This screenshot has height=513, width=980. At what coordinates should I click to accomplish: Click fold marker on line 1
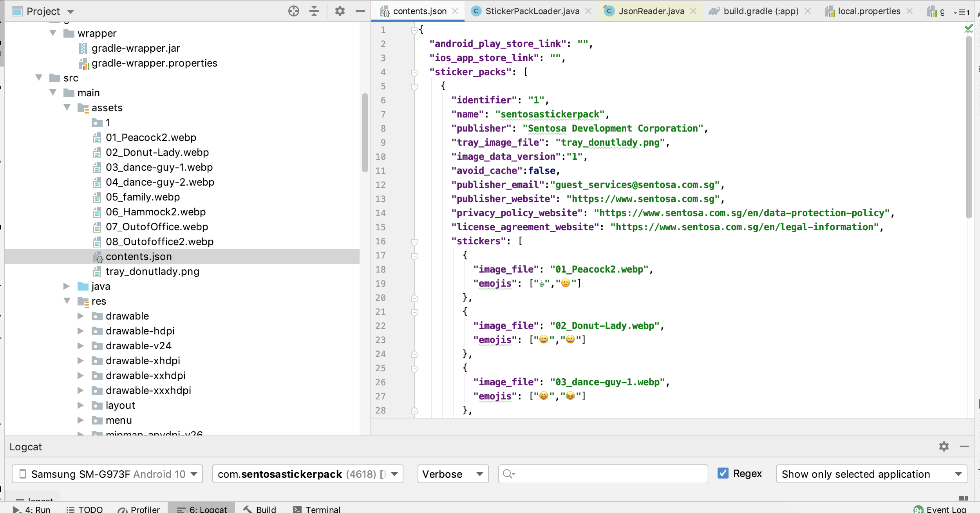(414, 30)
